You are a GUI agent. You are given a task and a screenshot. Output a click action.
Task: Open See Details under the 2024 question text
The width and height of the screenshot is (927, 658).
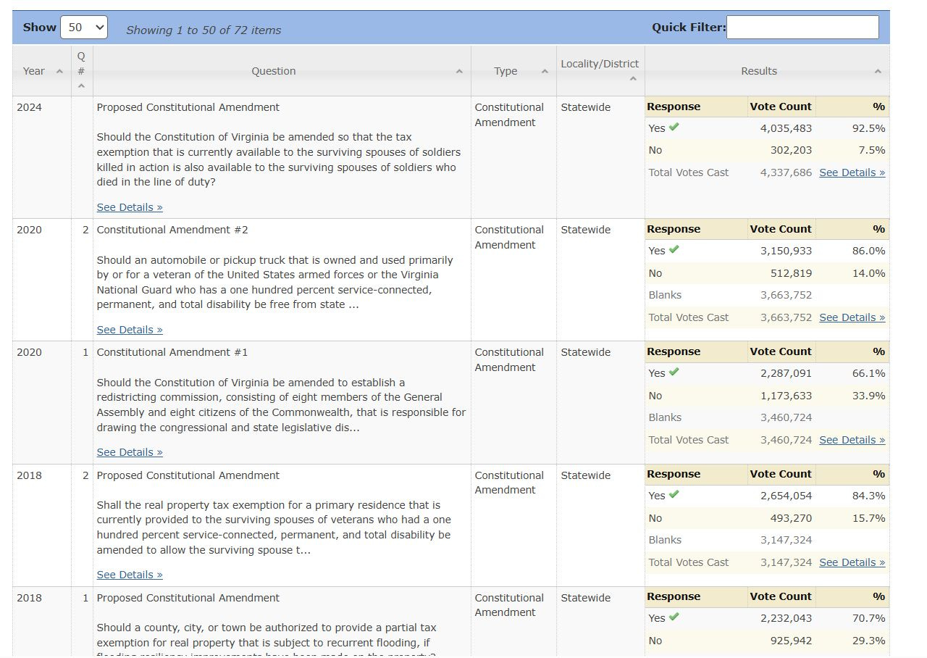130,207
